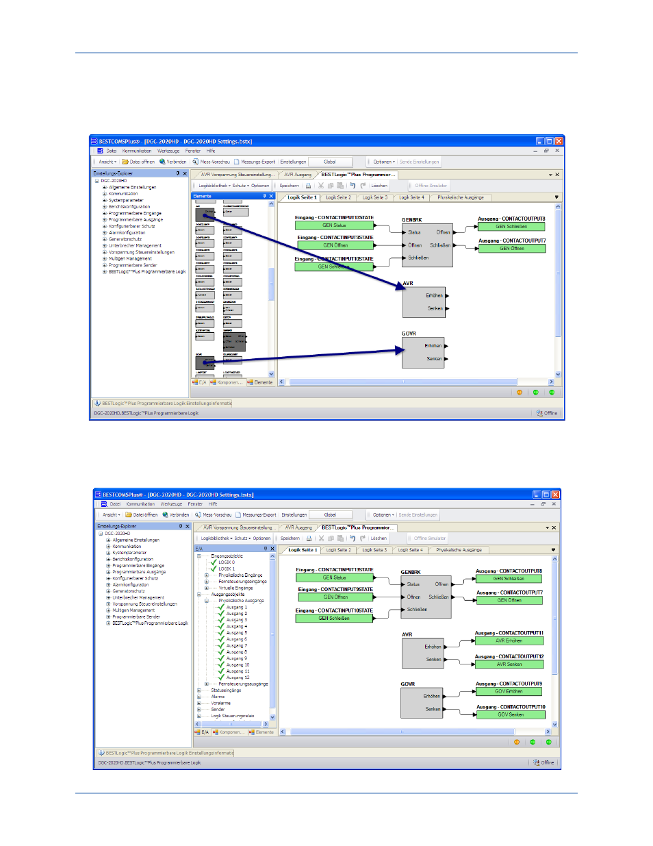This screenshot has height=846, width=653.
Task: Click the redo arrow icon in upper window
Action: point(363,186)
